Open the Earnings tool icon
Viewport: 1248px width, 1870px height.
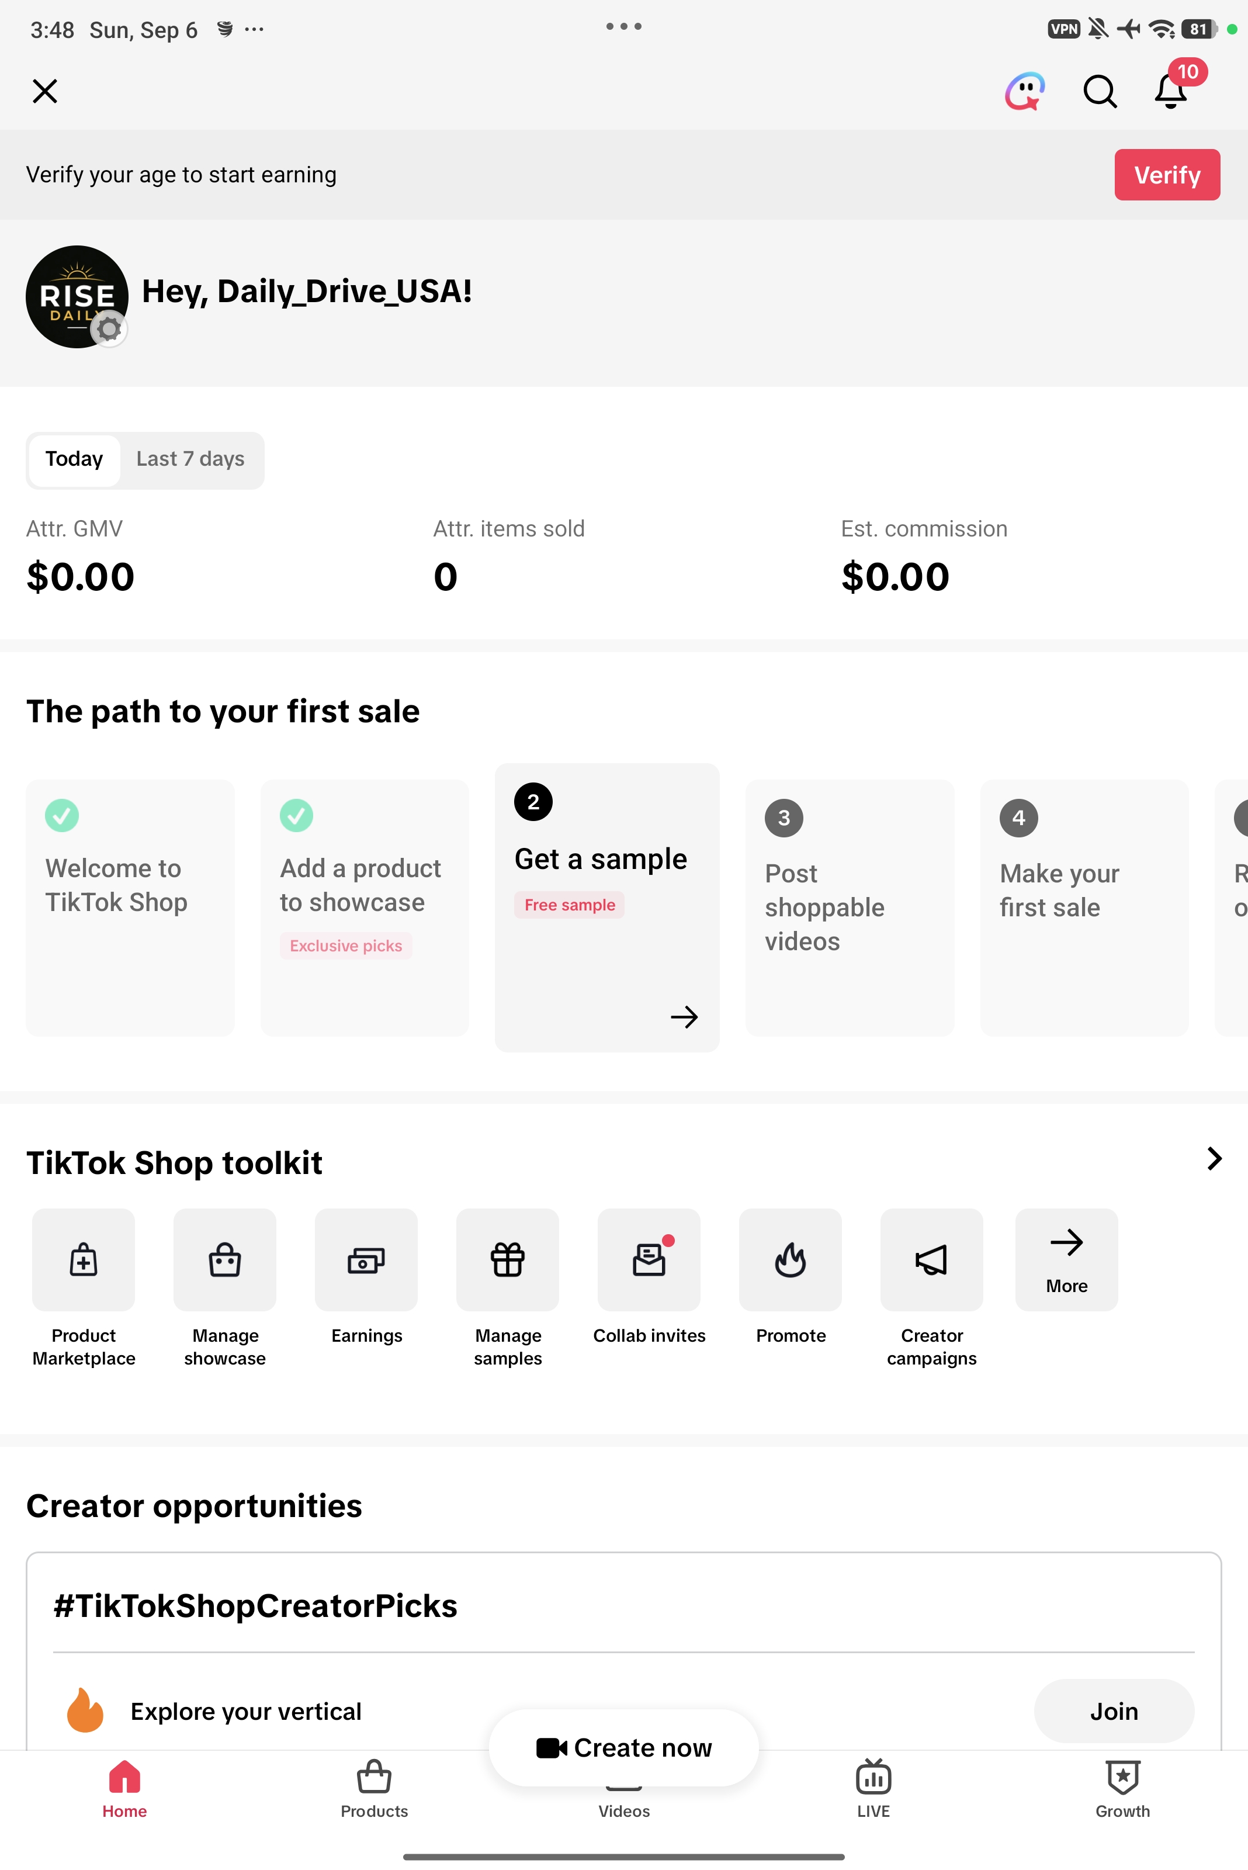[366, 1259]
